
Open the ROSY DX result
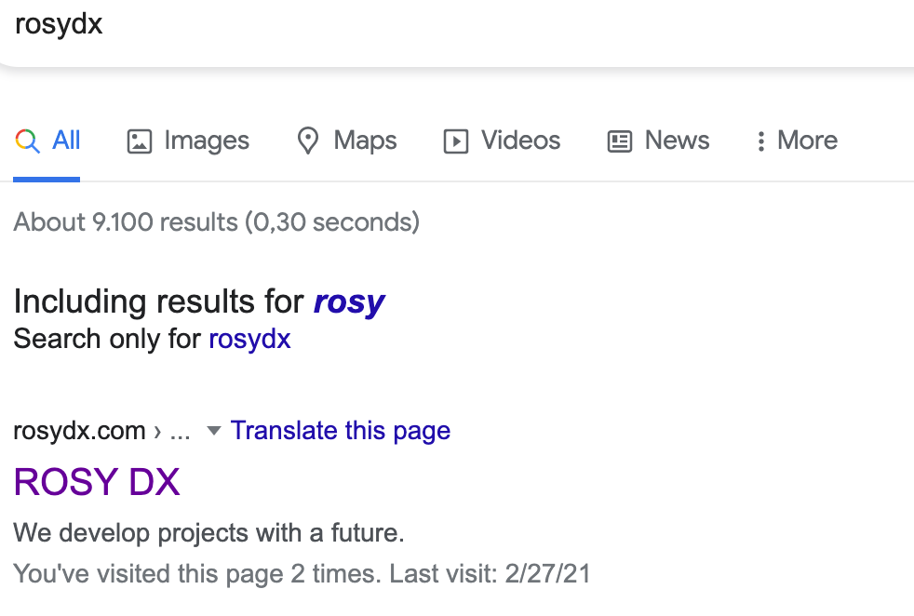(96, 482)
